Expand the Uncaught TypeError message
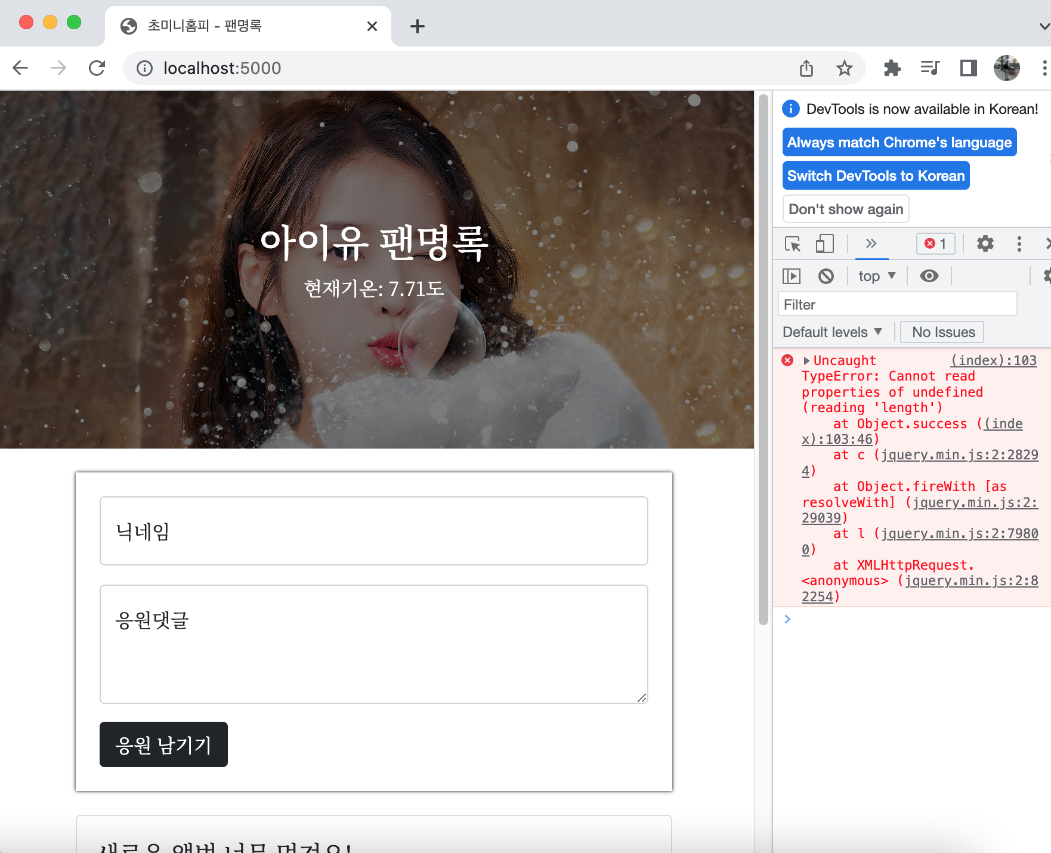This screenshot has height=853, width=1051. 806,361
